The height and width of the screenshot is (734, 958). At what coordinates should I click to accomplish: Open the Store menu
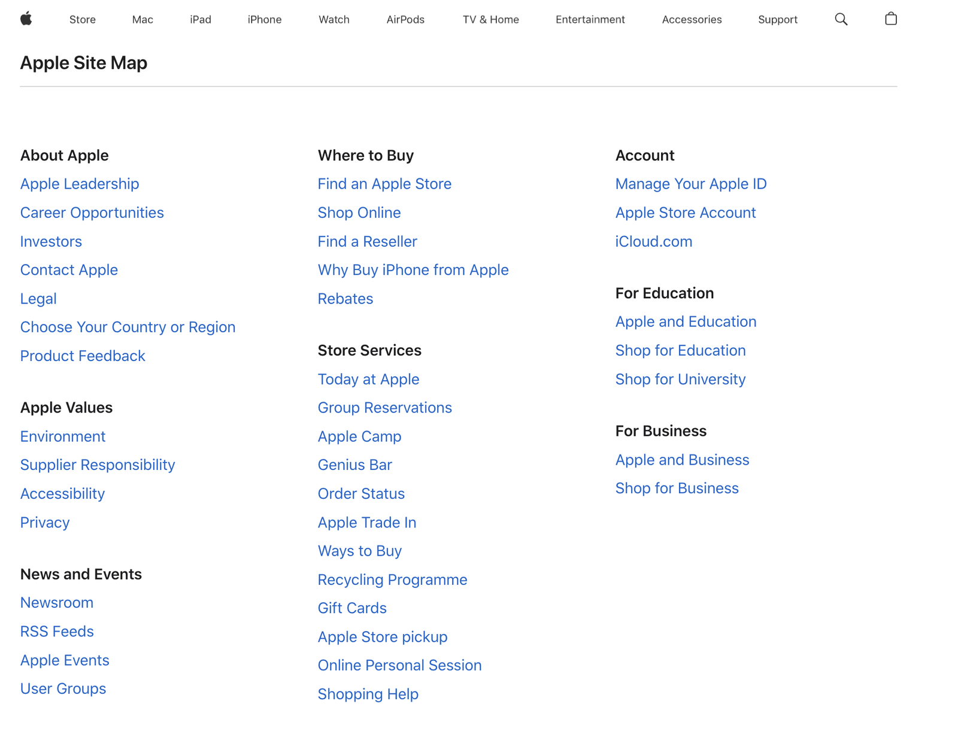(82, 19)
